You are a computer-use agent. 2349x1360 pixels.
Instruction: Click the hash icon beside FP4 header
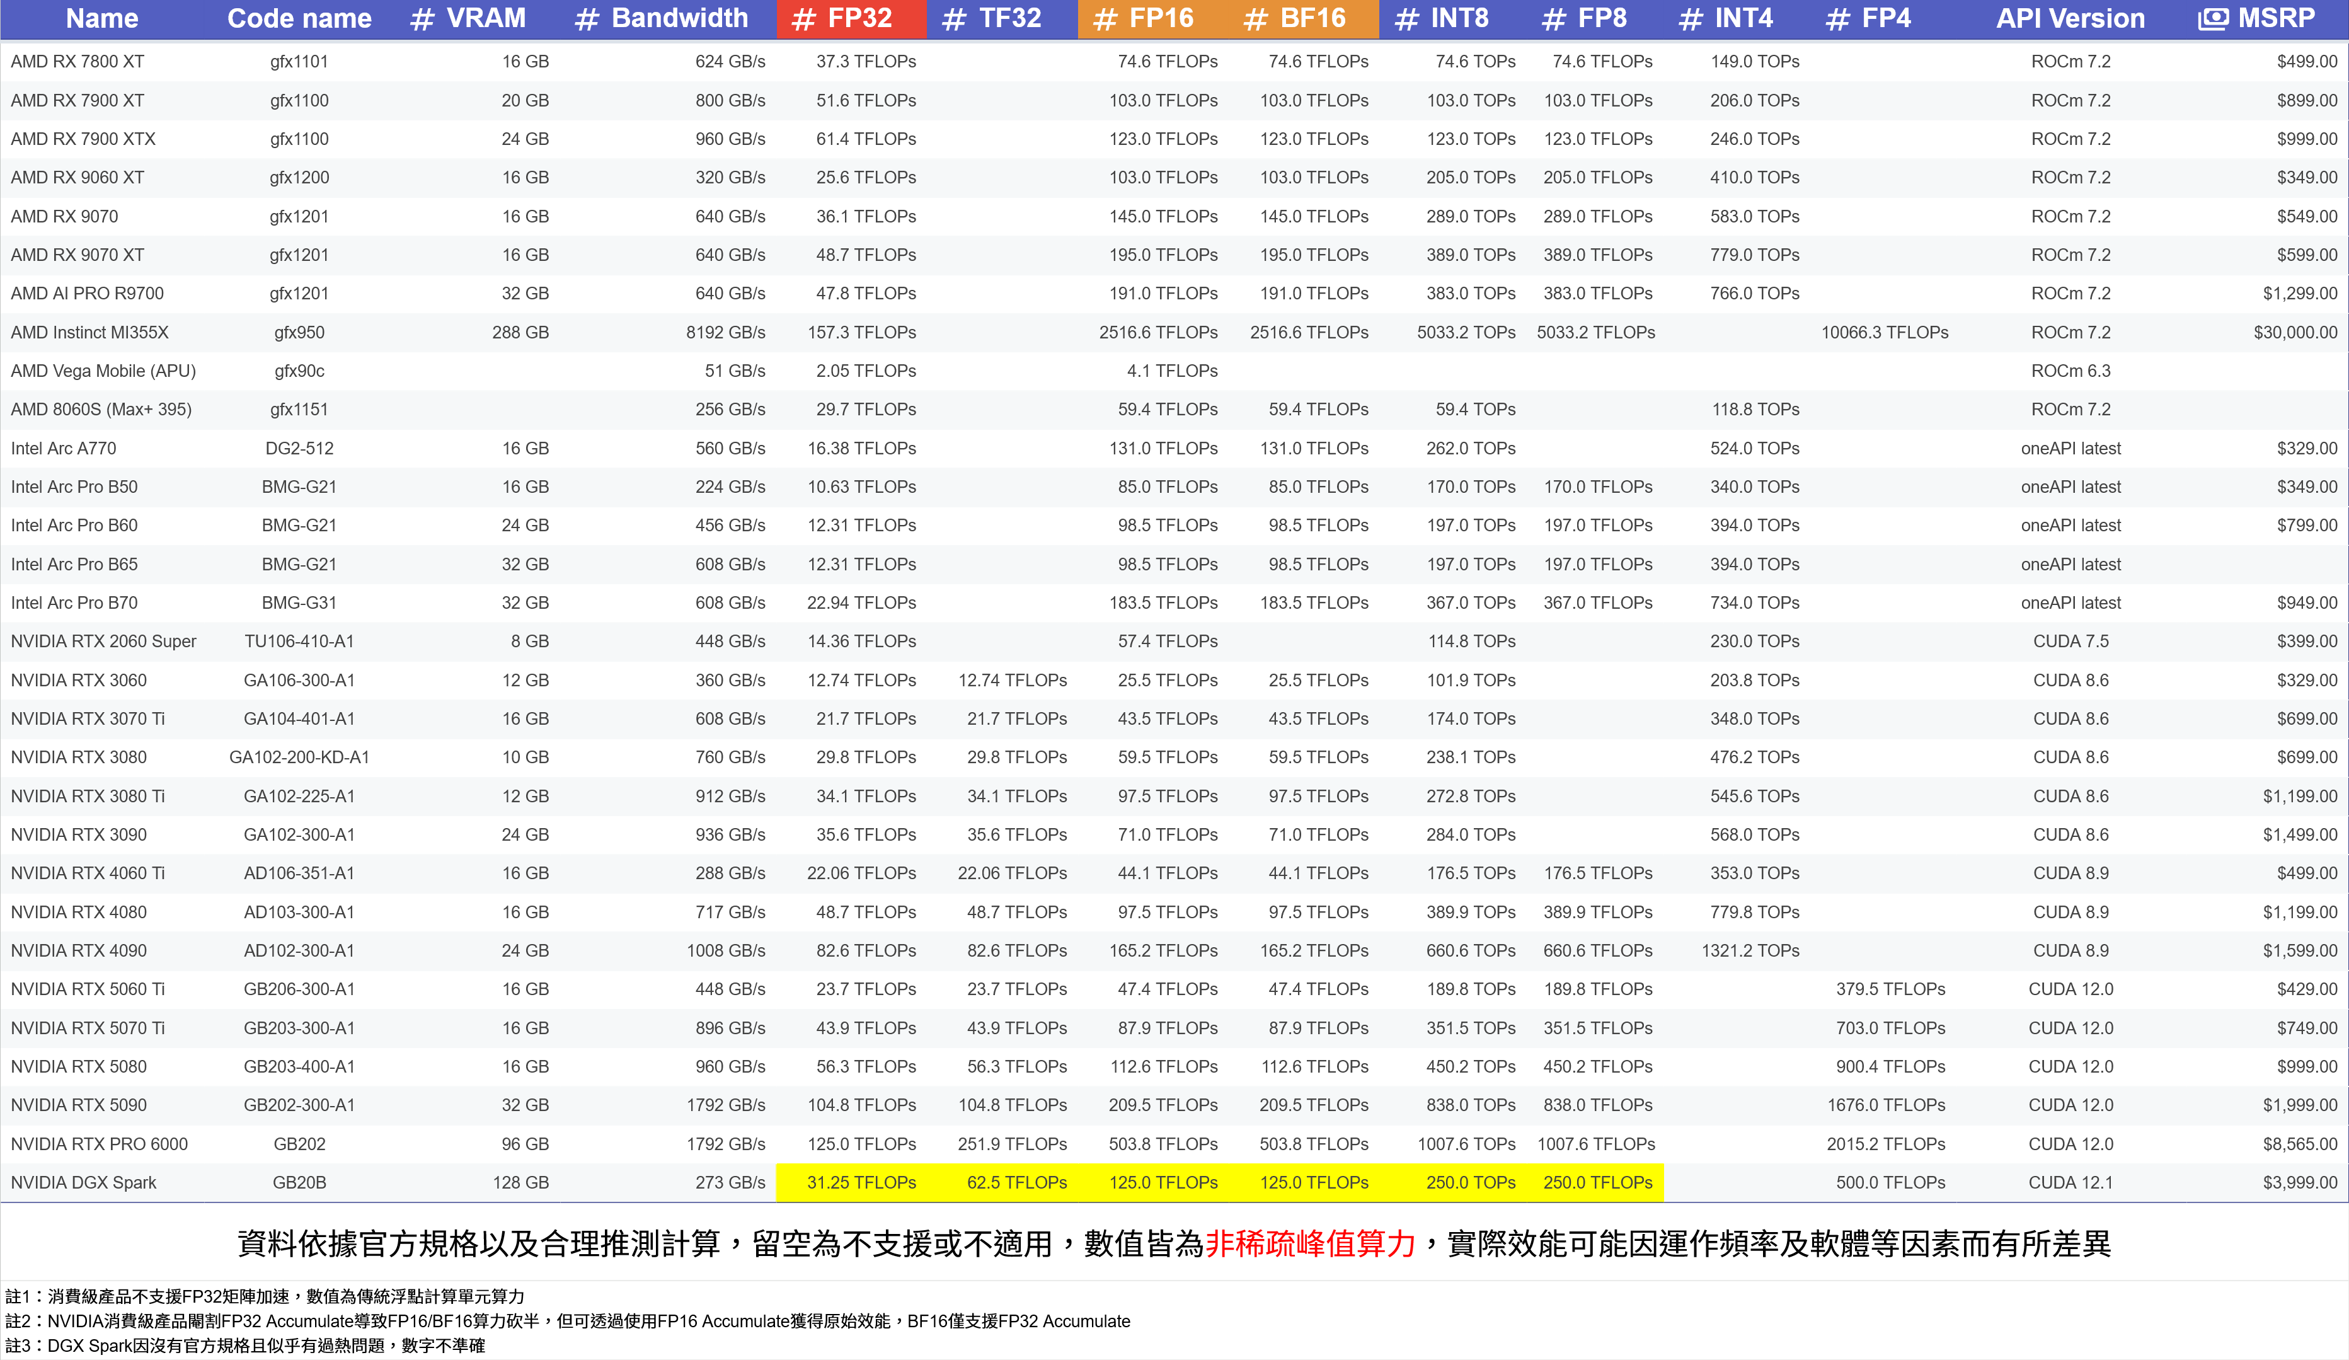[x=1837, y=20]
